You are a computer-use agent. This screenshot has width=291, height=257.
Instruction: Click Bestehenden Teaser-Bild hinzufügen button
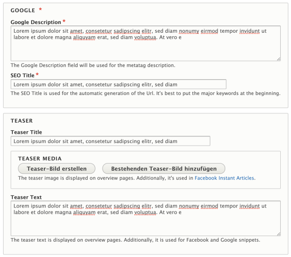[164, 169]
